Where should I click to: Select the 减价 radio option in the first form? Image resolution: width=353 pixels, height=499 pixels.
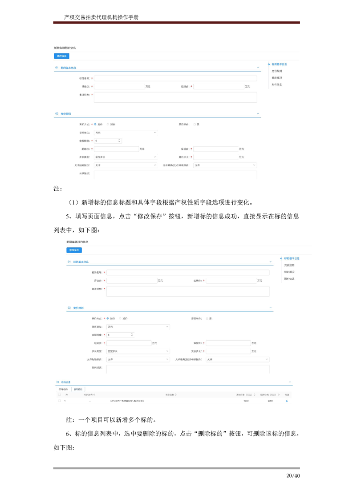pyautogui.click(x=108, y=124)
